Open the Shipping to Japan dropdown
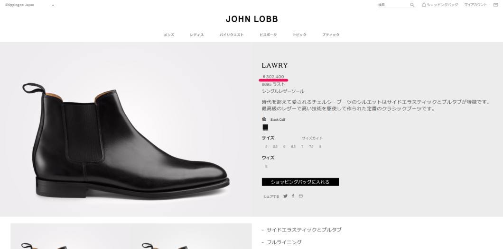The height and width of the screenshot is (249, 503). (x=29, y=5)
